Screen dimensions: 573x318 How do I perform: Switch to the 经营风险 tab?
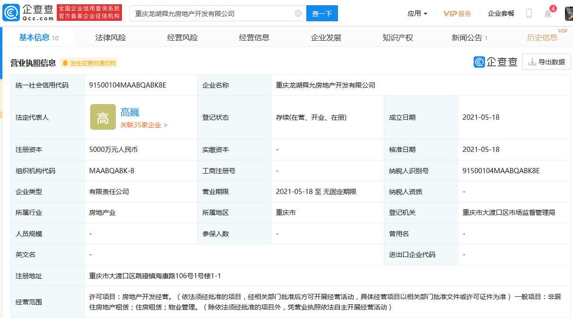pos(182,37)
